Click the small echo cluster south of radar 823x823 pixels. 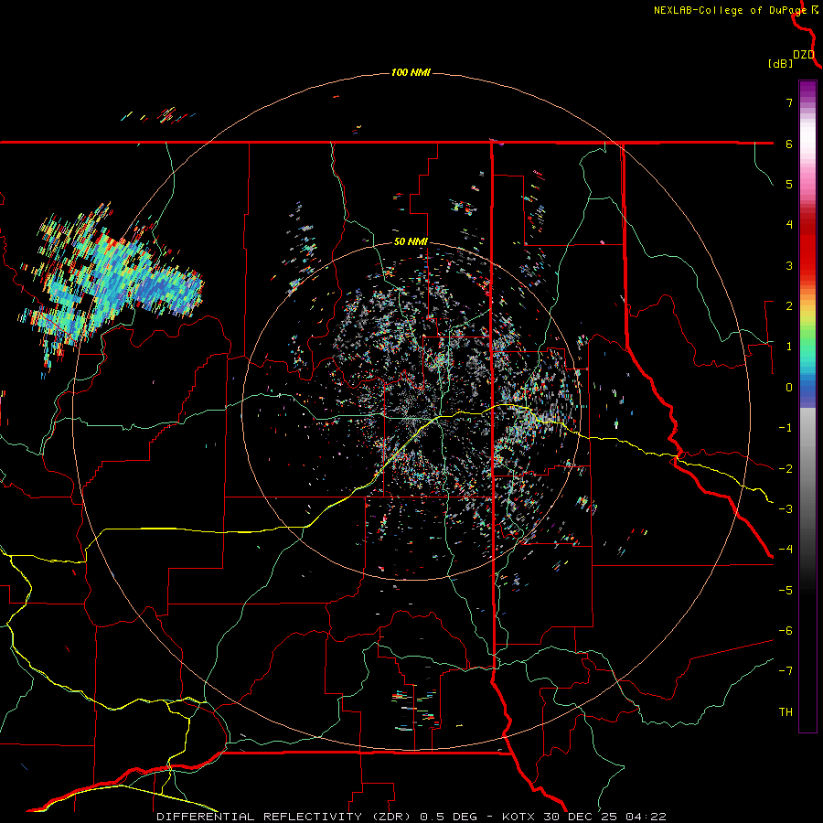[416, 709]
